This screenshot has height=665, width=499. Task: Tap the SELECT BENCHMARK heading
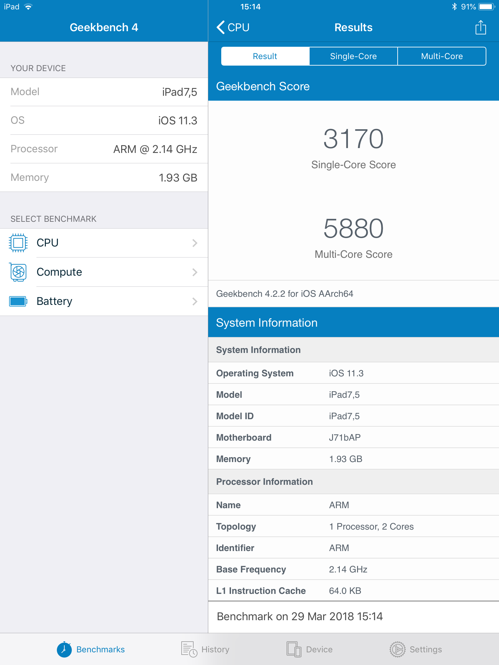54,219
